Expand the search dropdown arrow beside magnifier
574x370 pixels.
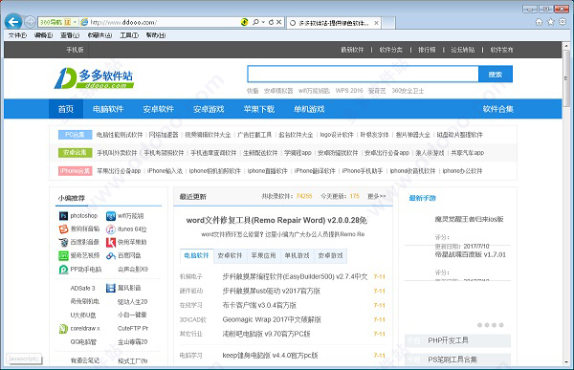[x=263, y=22]
